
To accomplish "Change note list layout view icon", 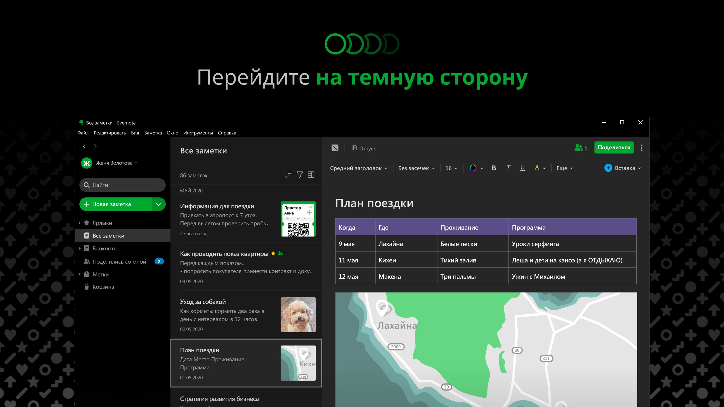I will coord(311,175).
